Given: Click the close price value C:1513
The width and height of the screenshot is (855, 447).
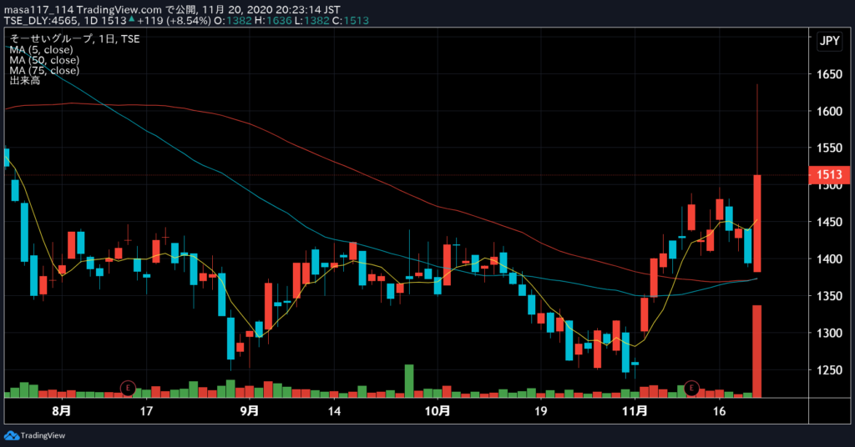Looking at the screenshot, I should pyautogui.click(x=350, y=21).
